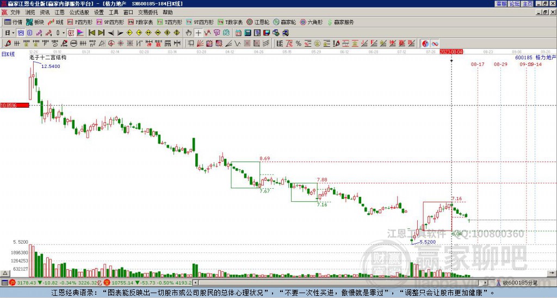Toggle the crosshair cursor tool

198,33
